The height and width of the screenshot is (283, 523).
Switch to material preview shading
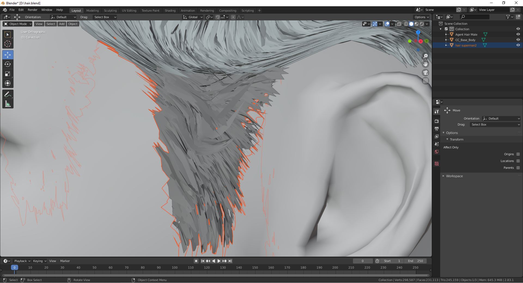pyautogui.click(x=416, y=24)
